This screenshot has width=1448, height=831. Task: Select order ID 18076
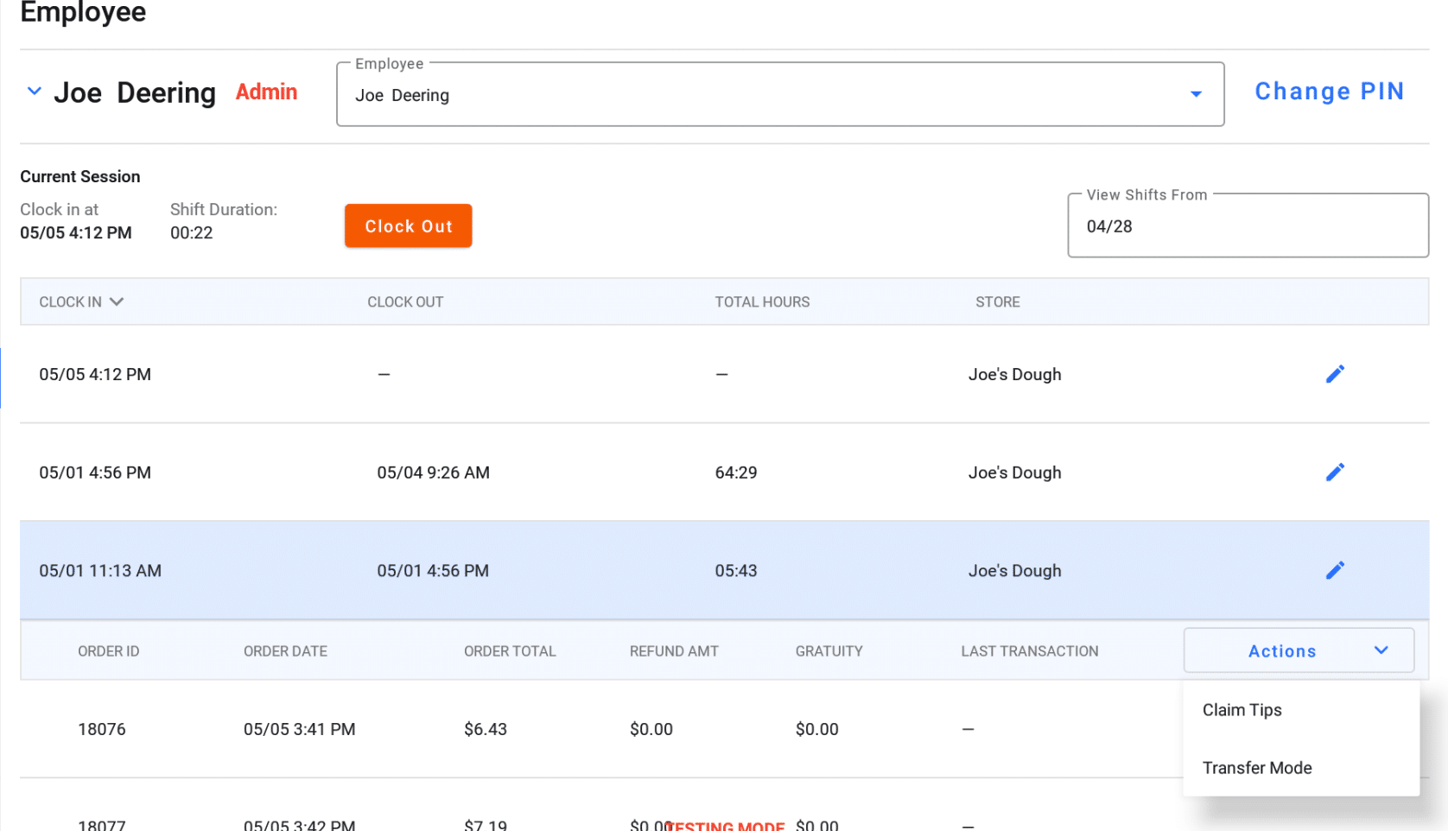[102, 729]
